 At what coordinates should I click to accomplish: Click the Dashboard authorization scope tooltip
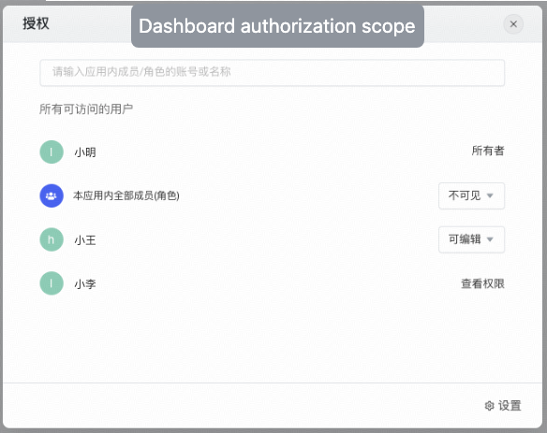tap(277, 26)
